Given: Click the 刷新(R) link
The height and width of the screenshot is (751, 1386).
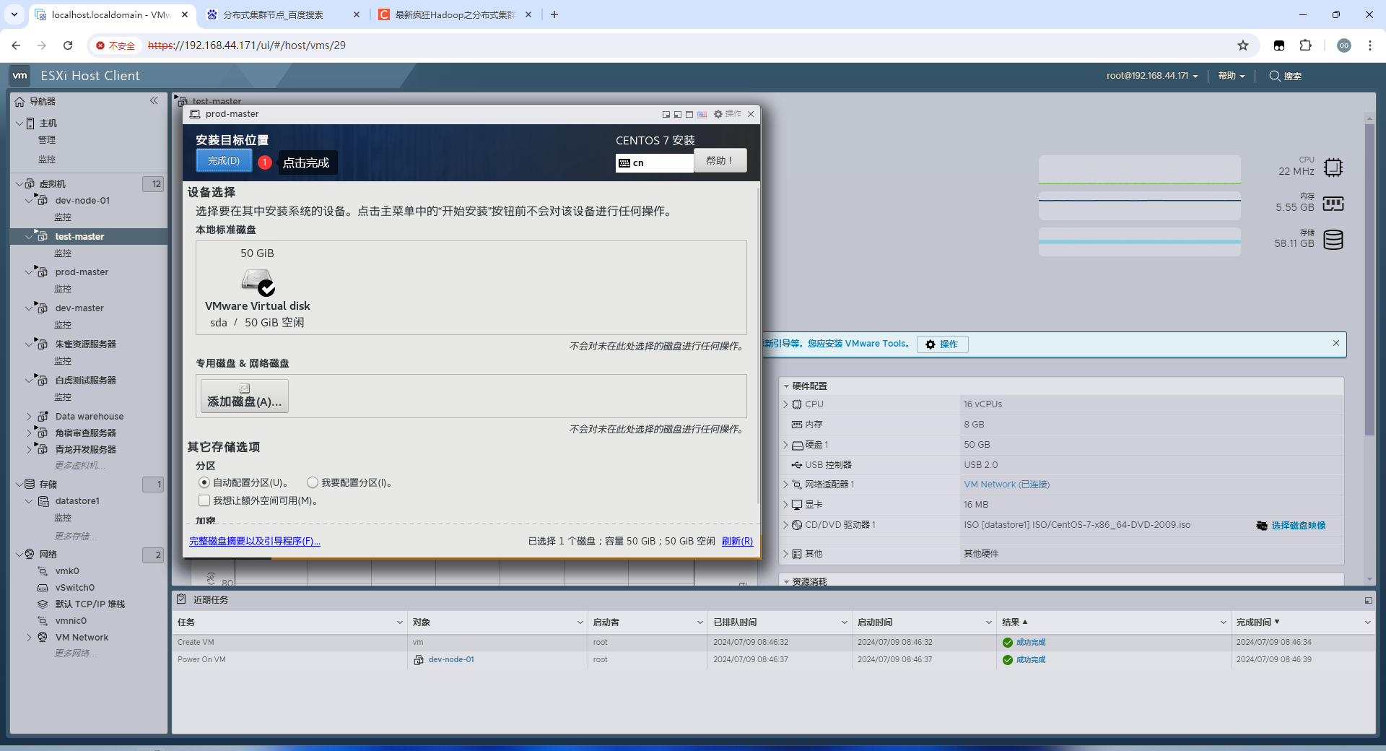Looking at the screenshot, I should pyautogui.click(x=737, y=541).
